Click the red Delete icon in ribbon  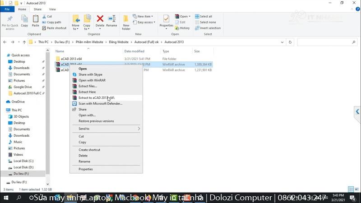coord(100,18)
